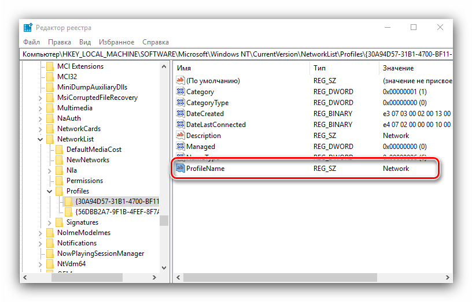Click the NetworkList folder icon
The image size is (472, 302).
(x=50, y=139)
